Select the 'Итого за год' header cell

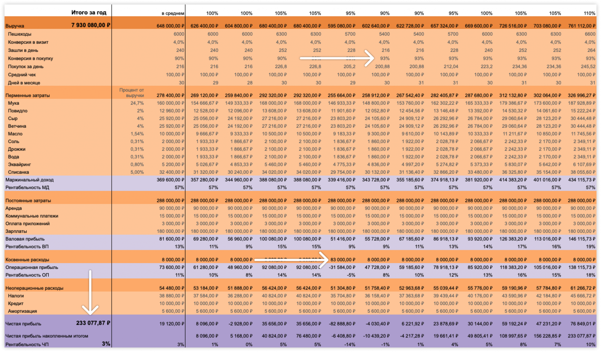coord(89,13)
